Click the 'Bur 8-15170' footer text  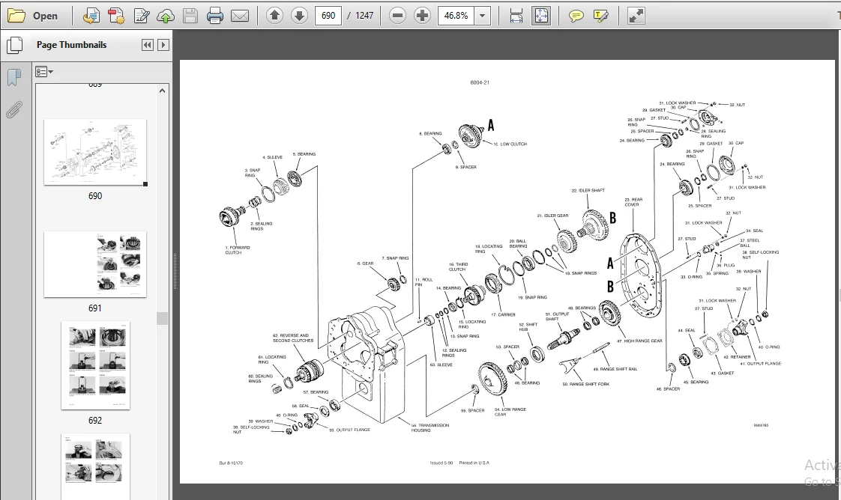click(x=231, y=463)
